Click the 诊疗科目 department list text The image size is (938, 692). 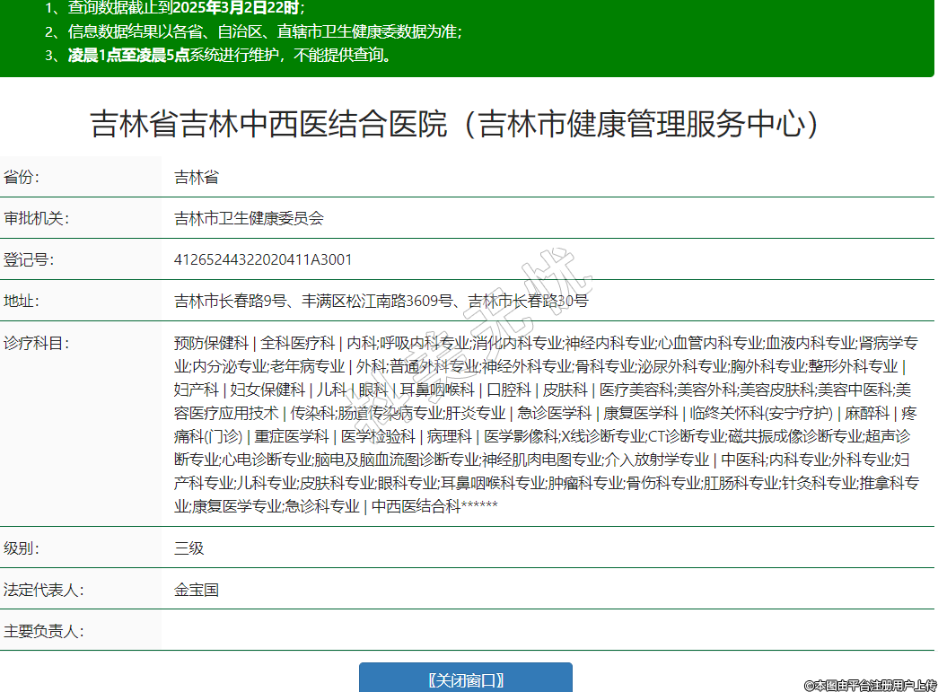[x=546, y=425]
